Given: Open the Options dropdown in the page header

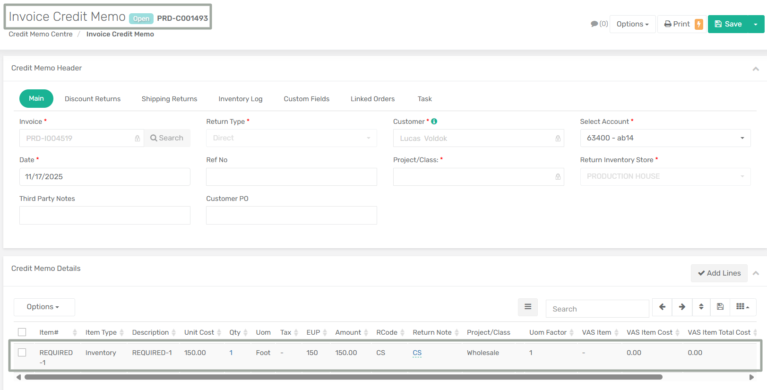Looking at the screenshot, I should 632,24.
